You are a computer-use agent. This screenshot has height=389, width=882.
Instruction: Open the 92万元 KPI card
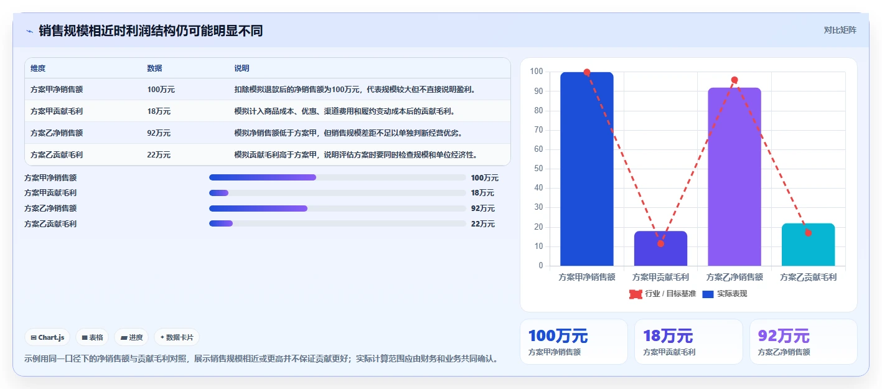click(803, 342)
